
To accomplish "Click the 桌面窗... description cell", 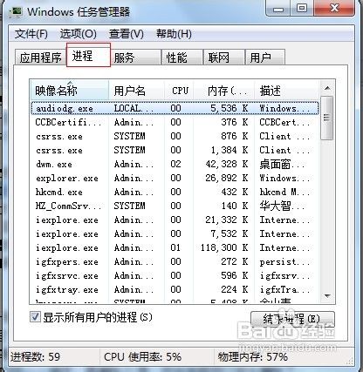I will 282,165.
